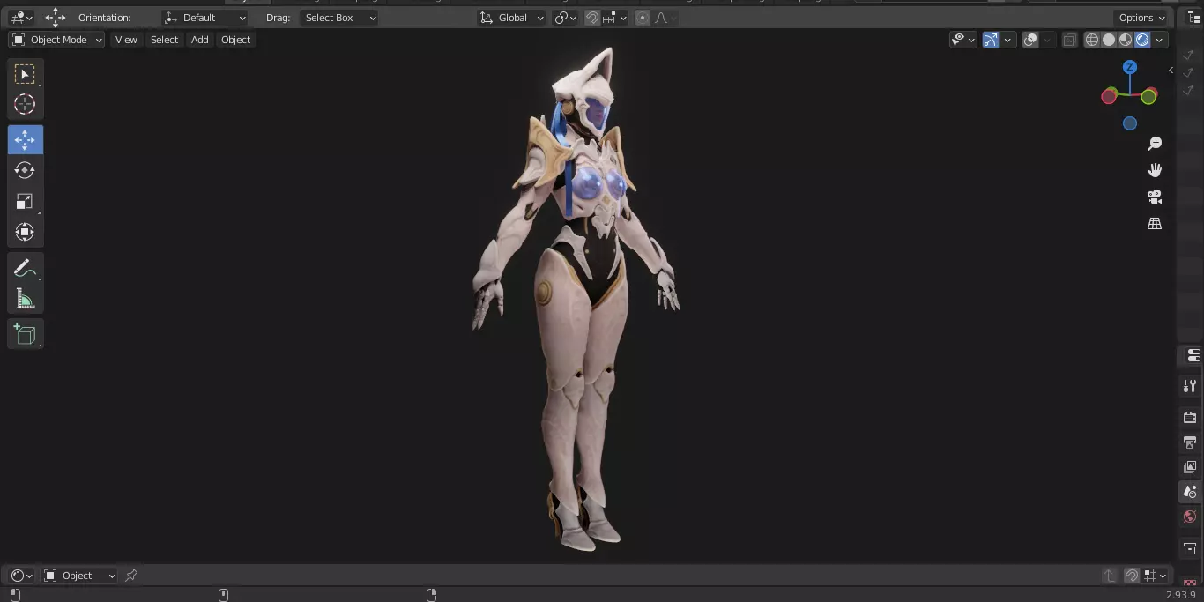Switch to rendered viewport shading

coord(1142,40)
